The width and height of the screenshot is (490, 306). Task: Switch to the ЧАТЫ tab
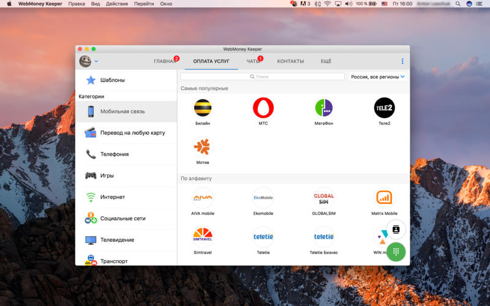[253, 61]
